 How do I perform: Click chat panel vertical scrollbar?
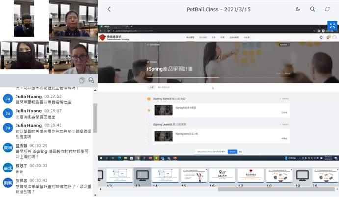coord(95,118)
